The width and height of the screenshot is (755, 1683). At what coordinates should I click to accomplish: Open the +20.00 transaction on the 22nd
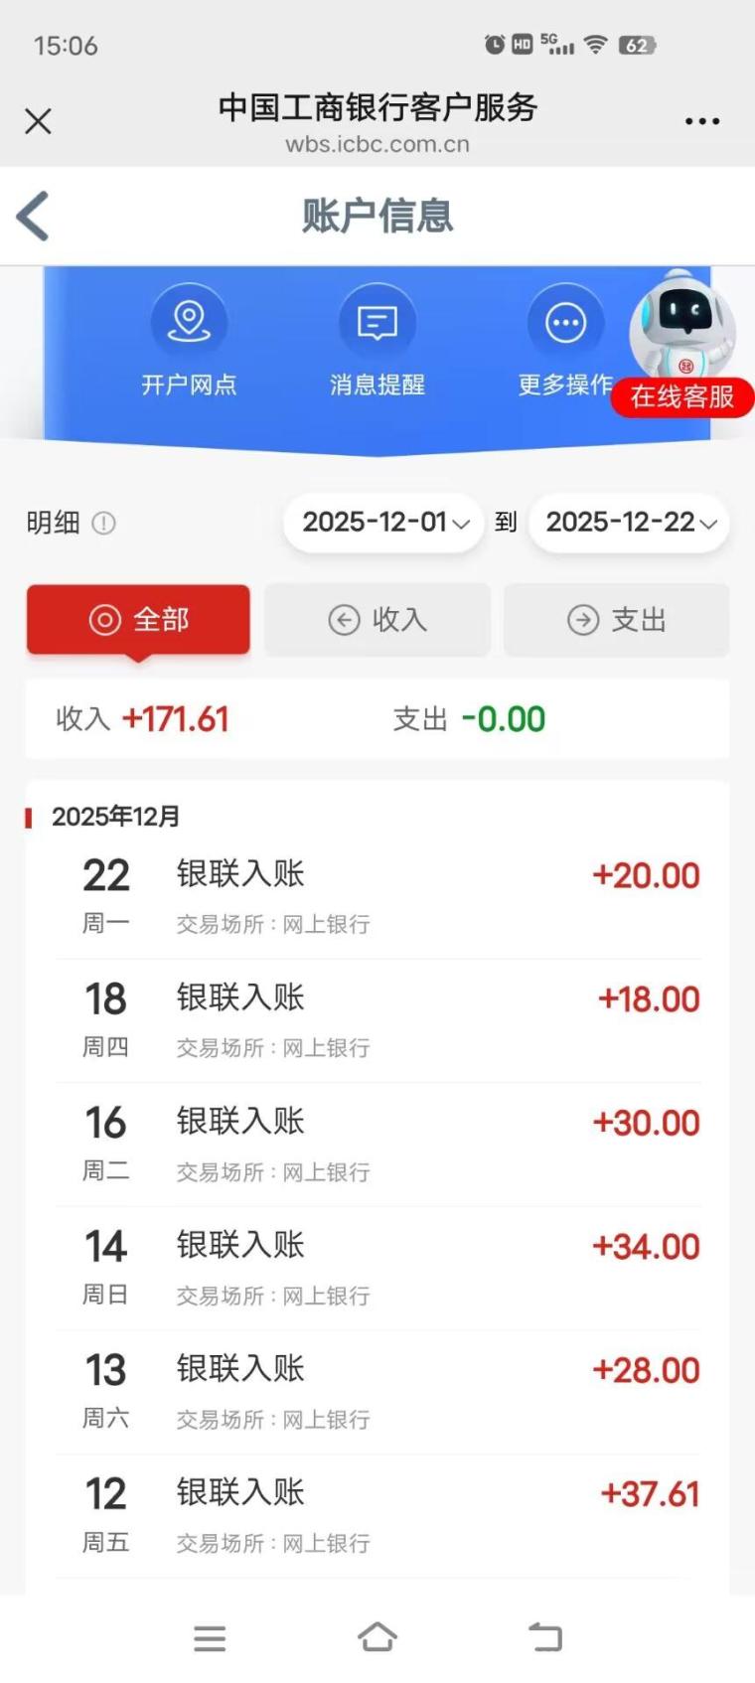[377, 896]
